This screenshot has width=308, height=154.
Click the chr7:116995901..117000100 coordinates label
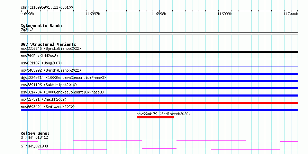[47, 8]
